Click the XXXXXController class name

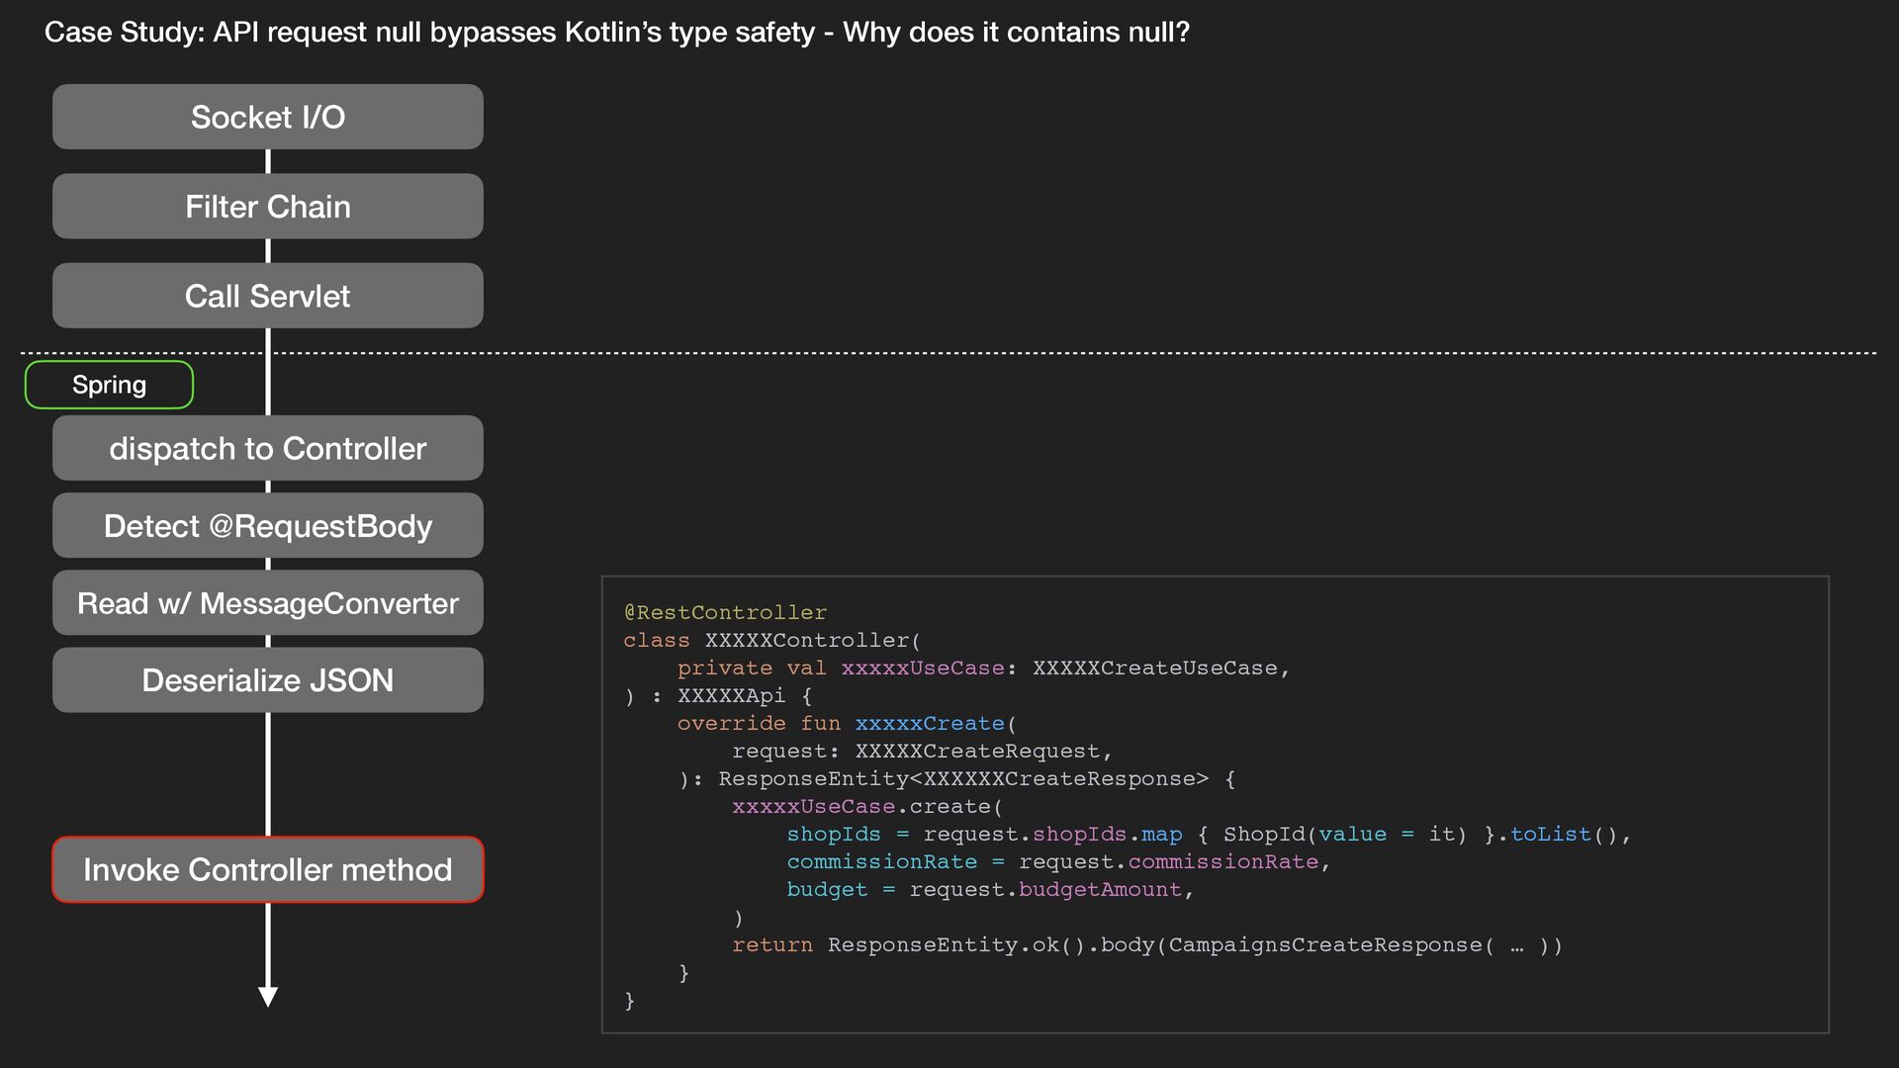click(806, 640)
